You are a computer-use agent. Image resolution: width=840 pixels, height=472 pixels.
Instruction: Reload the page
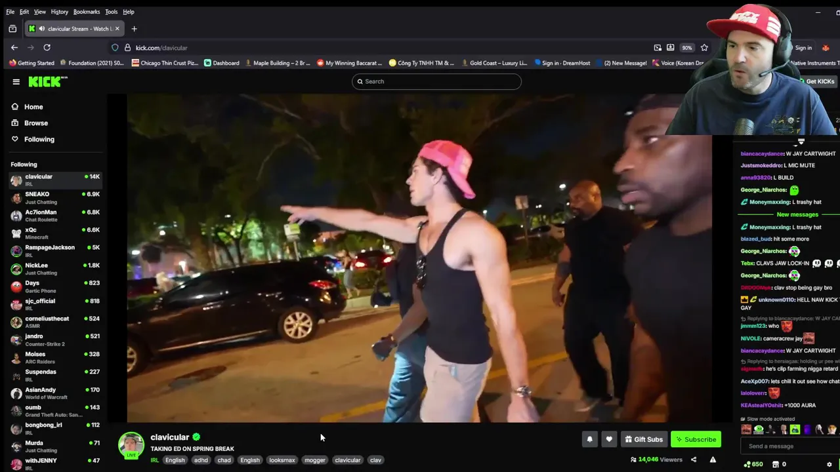47,47
